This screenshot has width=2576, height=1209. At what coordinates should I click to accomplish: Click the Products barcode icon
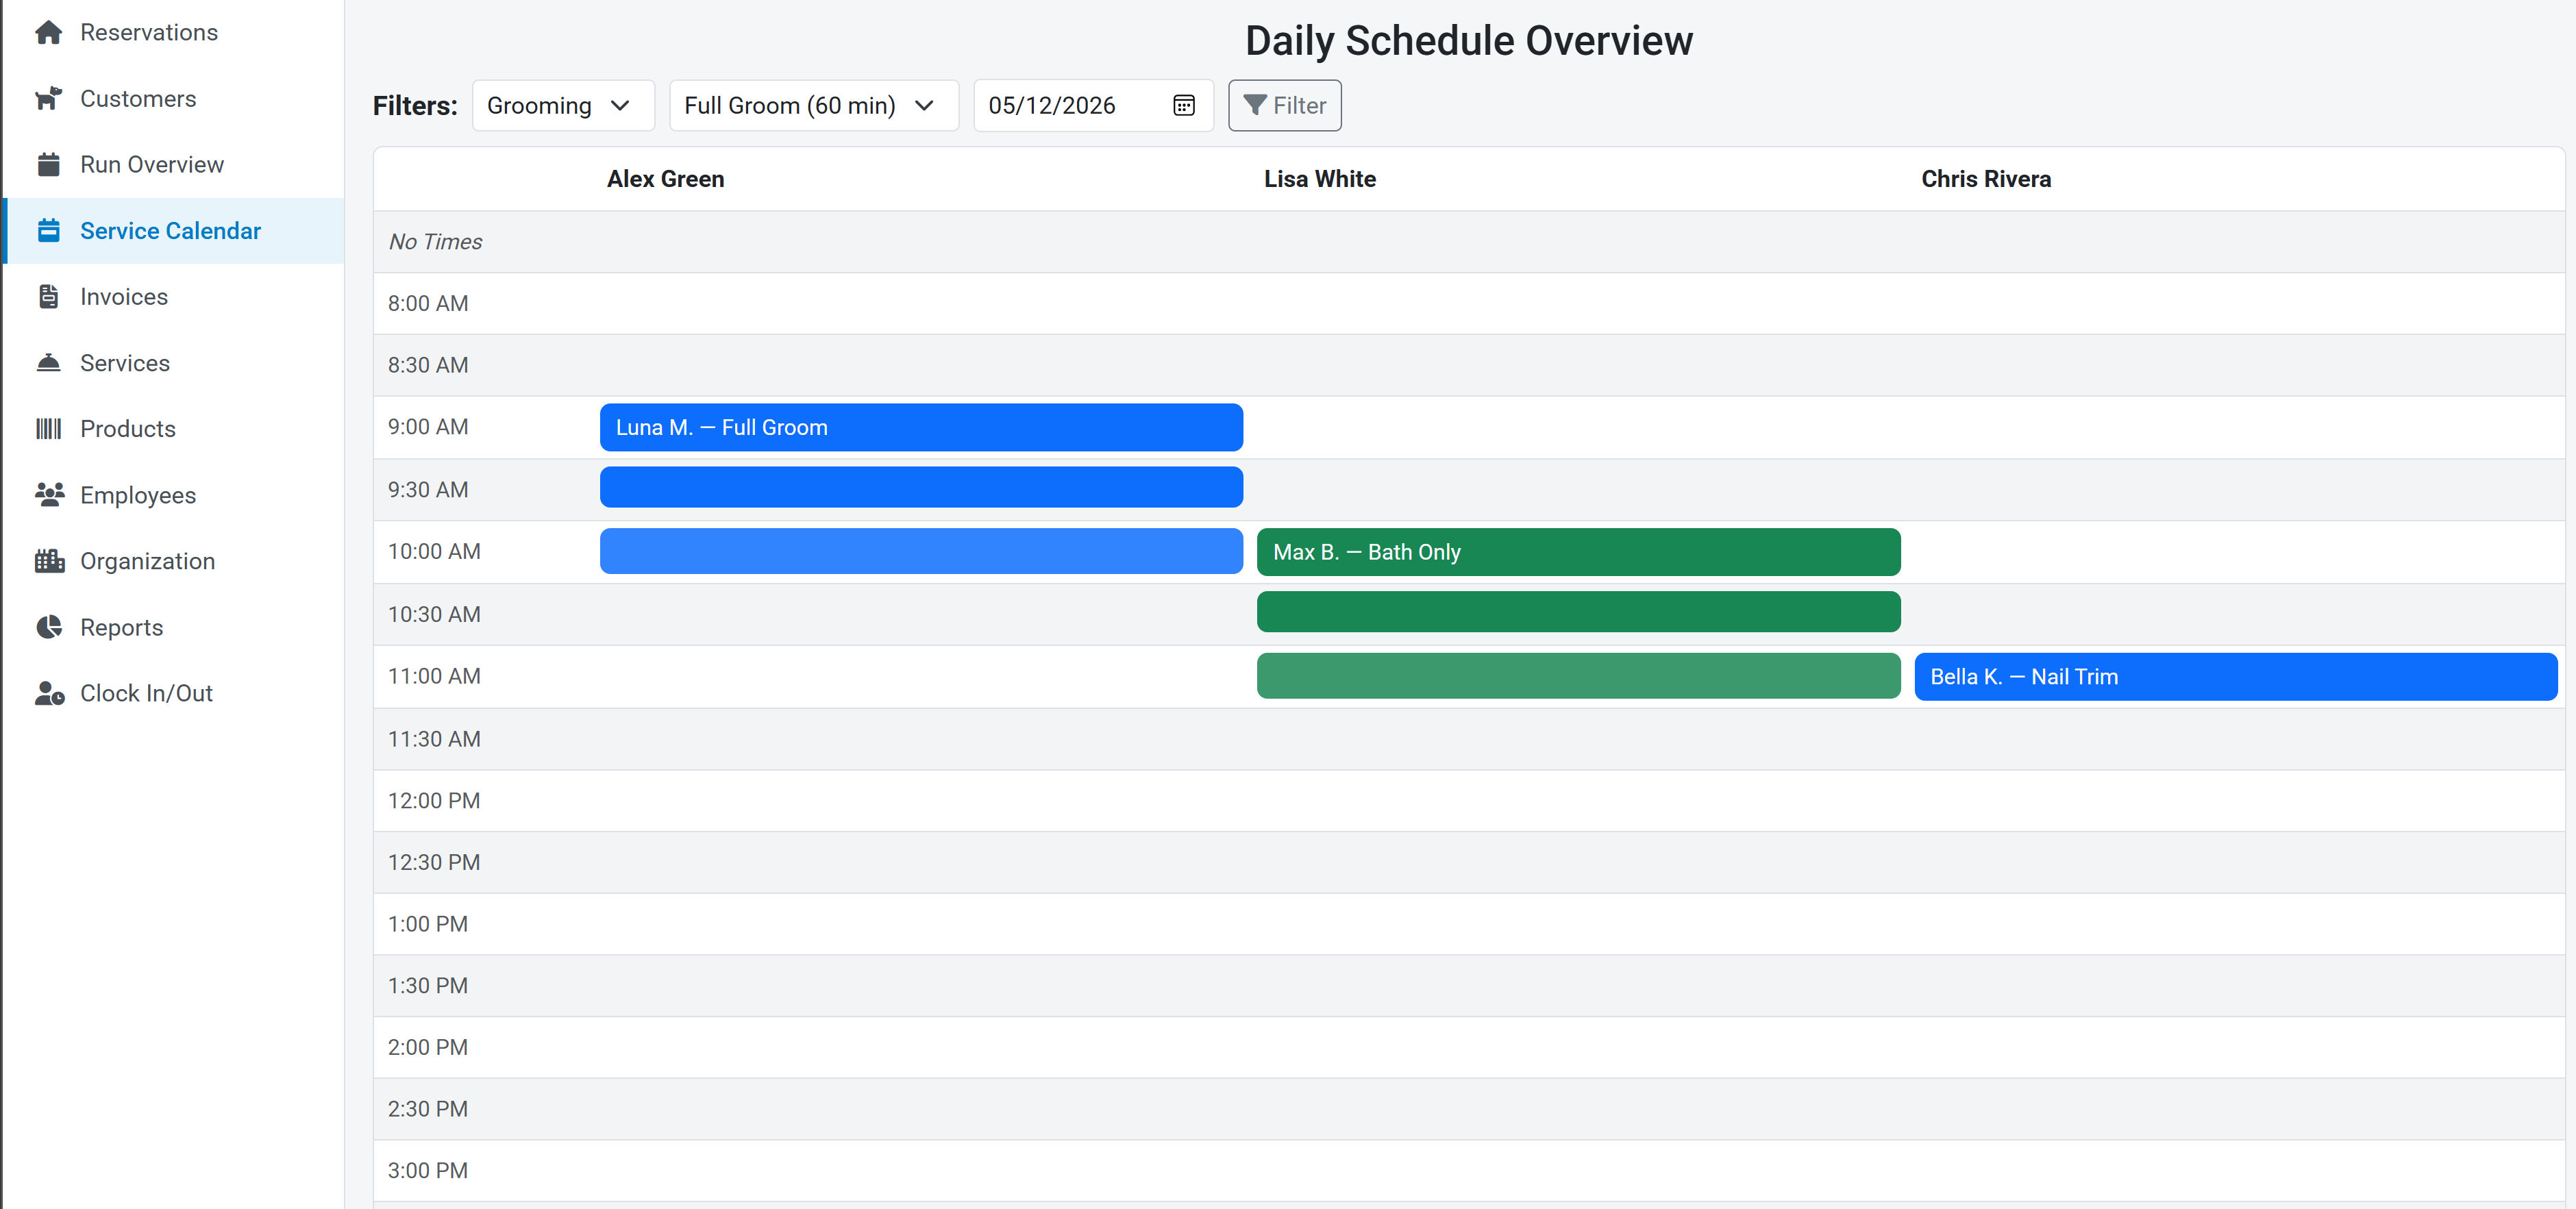pos(48,429)
